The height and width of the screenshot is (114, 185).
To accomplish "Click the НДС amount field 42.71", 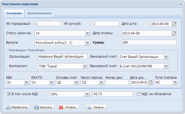I will 113,94.
